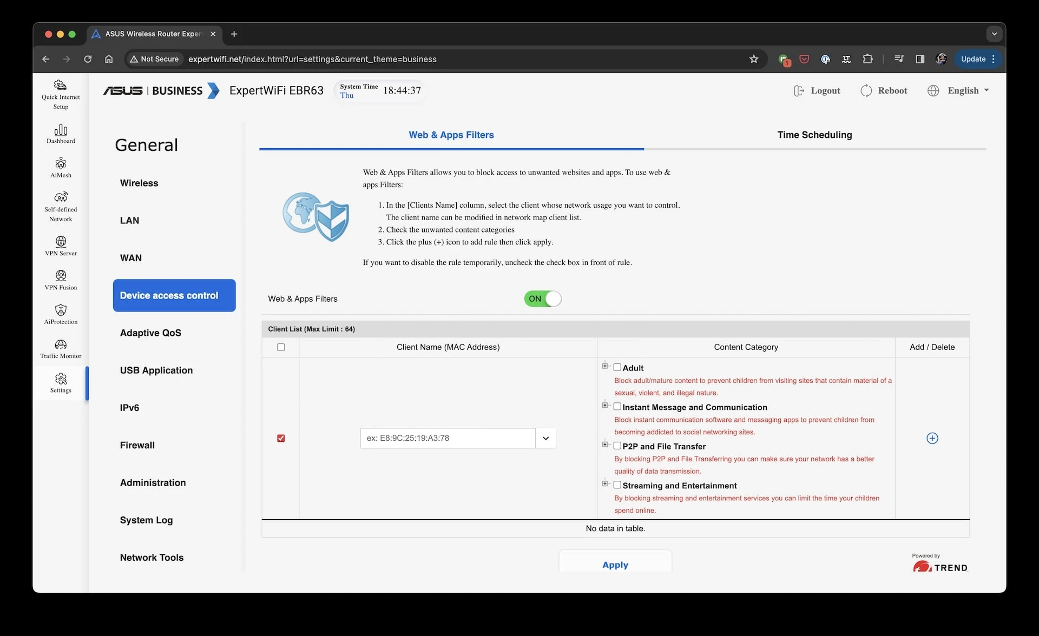Open a new browser tab
The width and height of the screenshot is (1039, 636).
(234, 34)
